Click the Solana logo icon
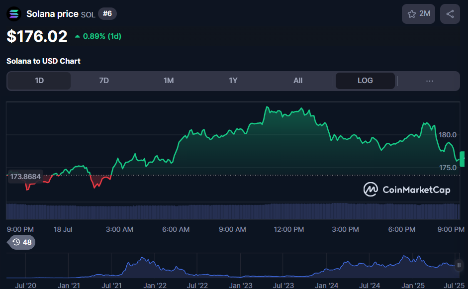Screen dimensions: 468x289 14,14
